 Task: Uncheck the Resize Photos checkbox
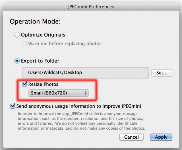[x=24, y=84]
